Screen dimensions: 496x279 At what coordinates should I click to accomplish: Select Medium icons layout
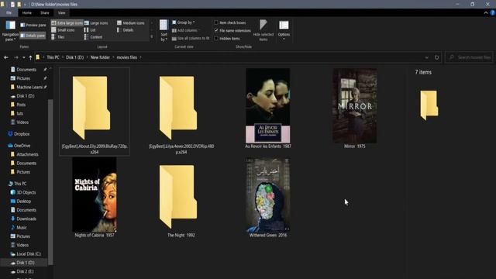[131, 23]
